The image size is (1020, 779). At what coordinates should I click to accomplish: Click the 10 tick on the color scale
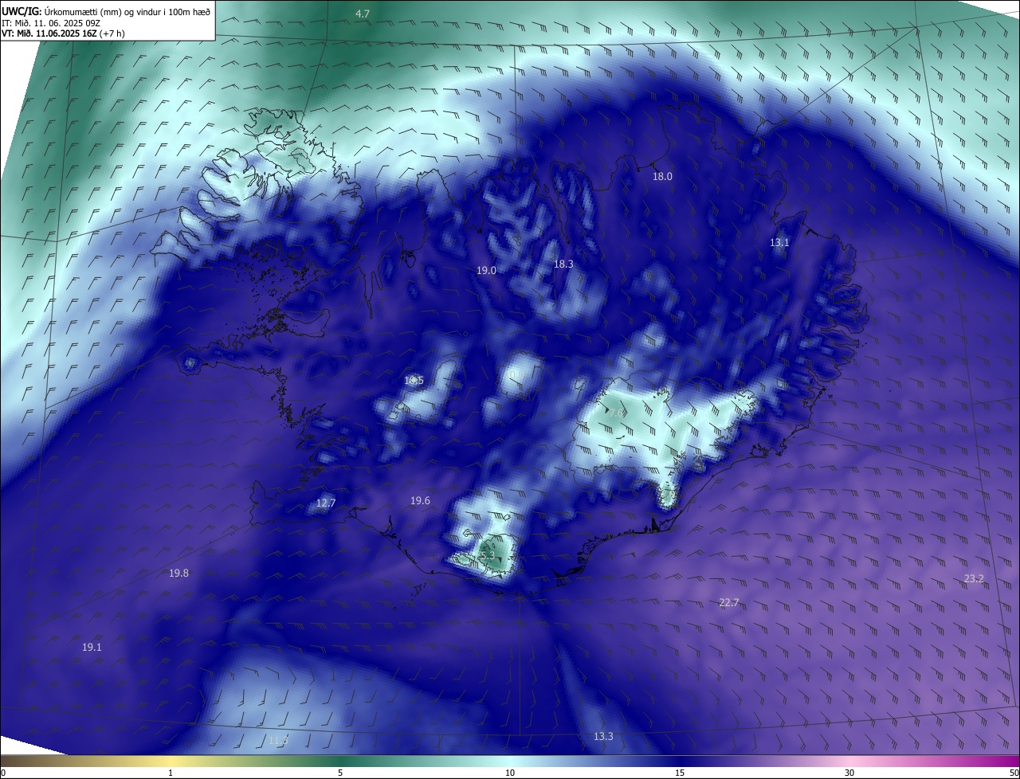pos(510,773)
